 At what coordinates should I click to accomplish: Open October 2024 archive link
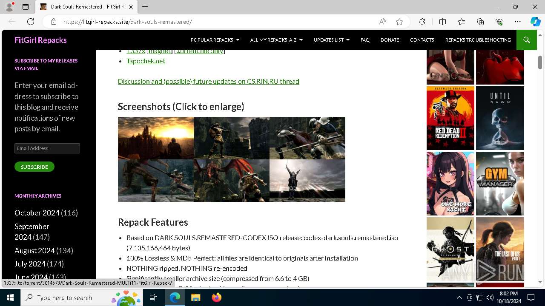pyautogui.click(x=37, y=212)
